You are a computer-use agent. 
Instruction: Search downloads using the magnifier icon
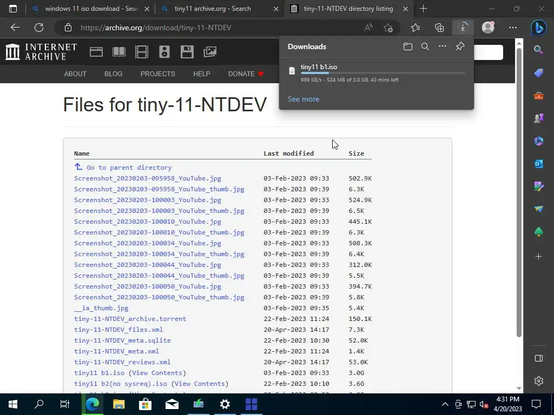(425, 46)
